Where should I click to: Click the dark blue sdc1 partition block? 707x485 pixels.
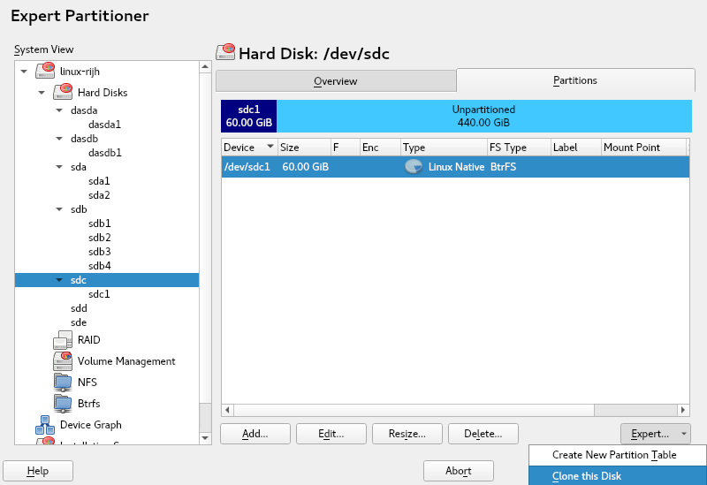click(248, 116)
